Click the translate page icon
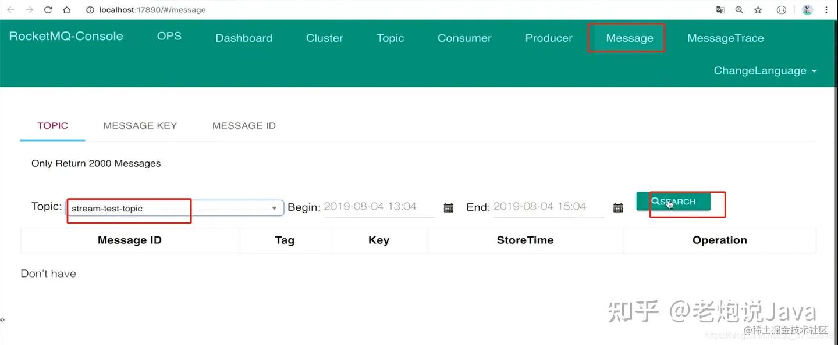This screenshot has height=345, width=838. click(x=720, y=10)
